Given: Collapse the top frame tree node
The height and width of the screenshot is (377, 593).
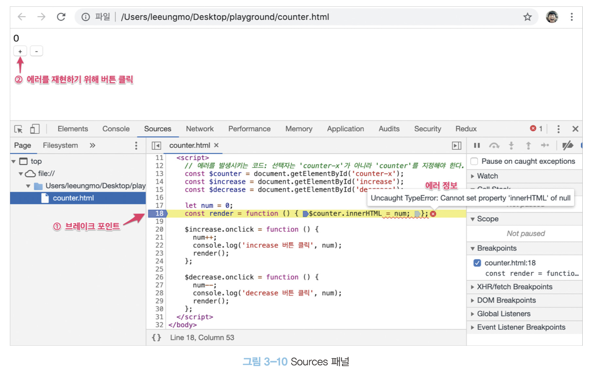Looking at the screenshot, I should tap(14, 161).
